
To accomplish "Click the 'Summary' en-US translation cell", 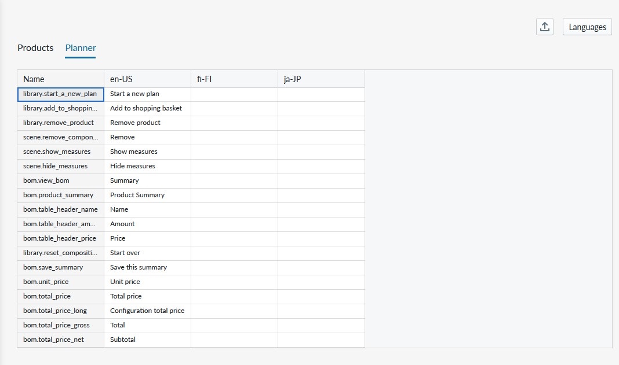I will coord(148,181).
